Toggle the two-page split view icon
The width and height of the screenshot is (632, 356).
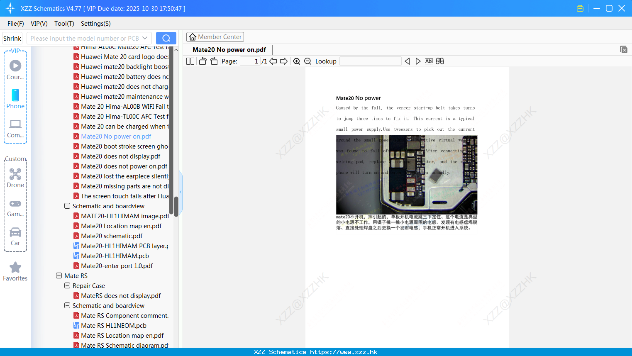[190, 61]
